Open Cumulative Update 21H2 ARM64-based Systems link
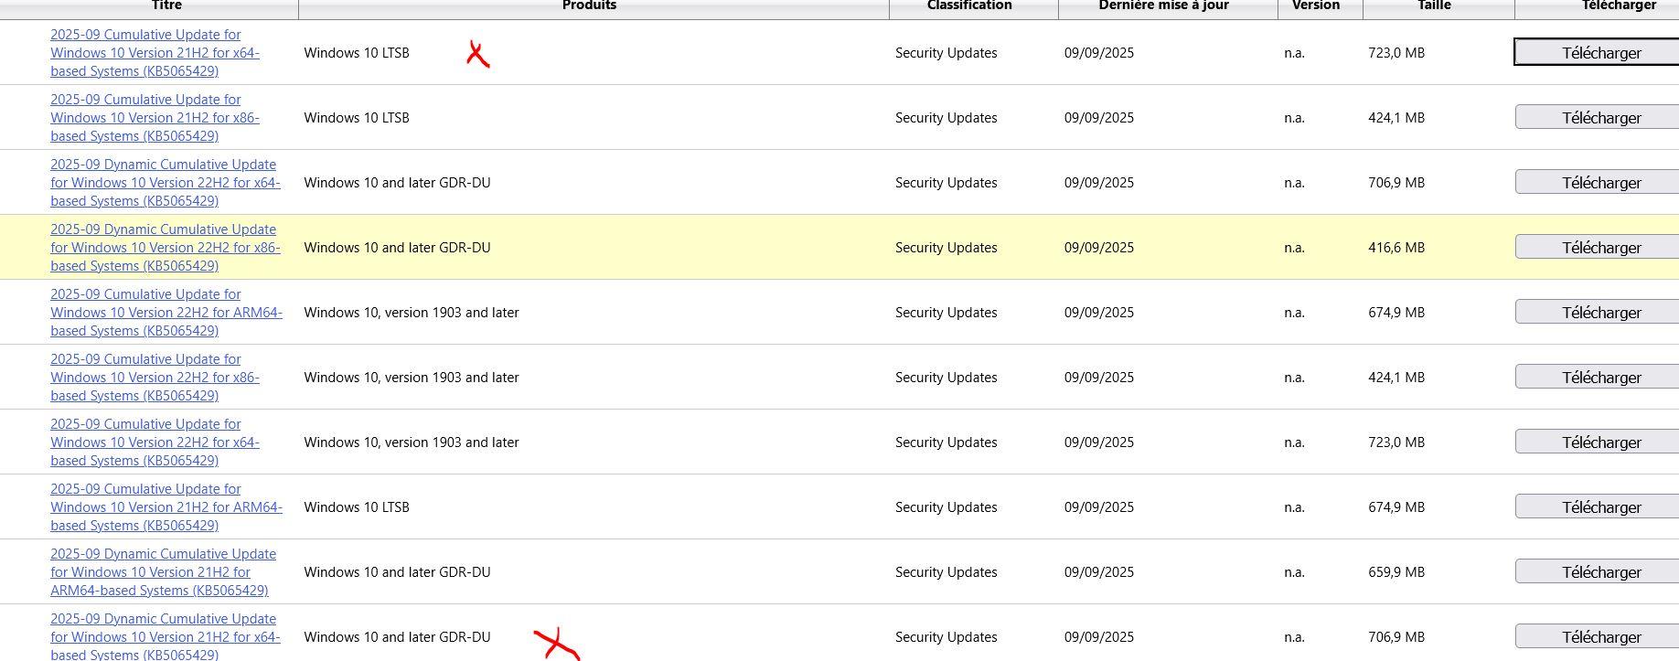Image resolution: width=1679 pixels, height=661 pixels. pyautogui.click(x=166, y=507)
